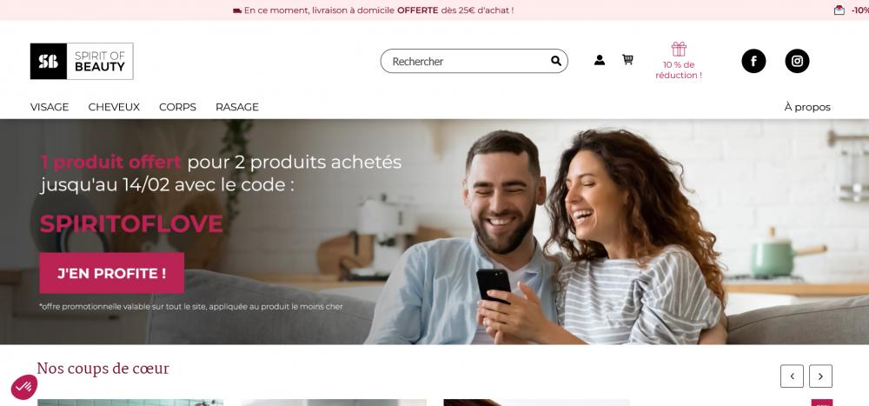The image size is (869, 406).
Task: Click the round checkmark badge icon
Action: tap(23, 387)
